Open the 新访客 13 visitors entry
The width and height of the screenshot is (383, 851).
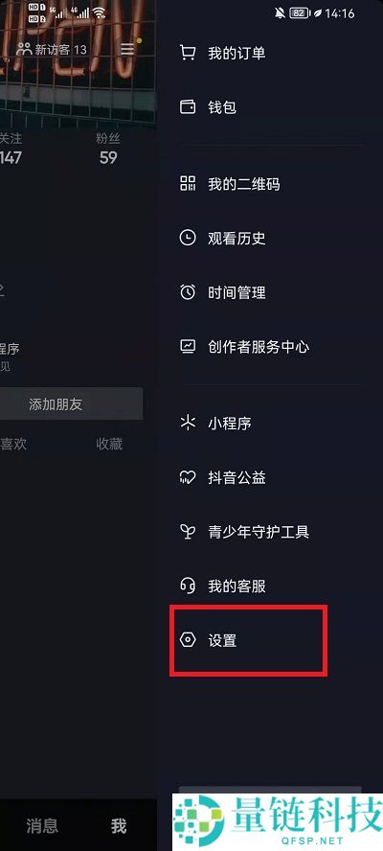tap(52, 50)
